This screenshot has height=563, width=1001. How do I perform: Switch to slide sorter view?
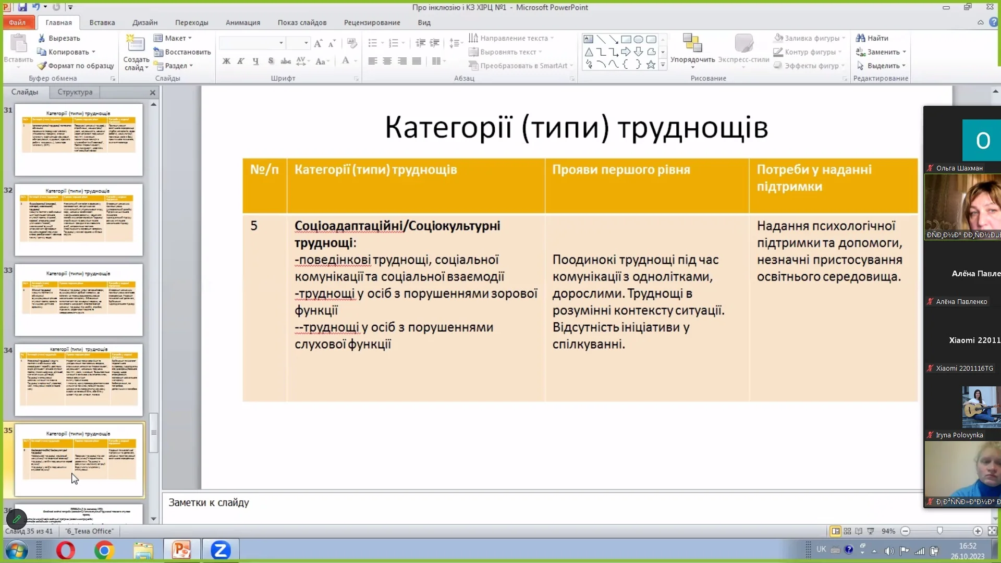[847, 531]
